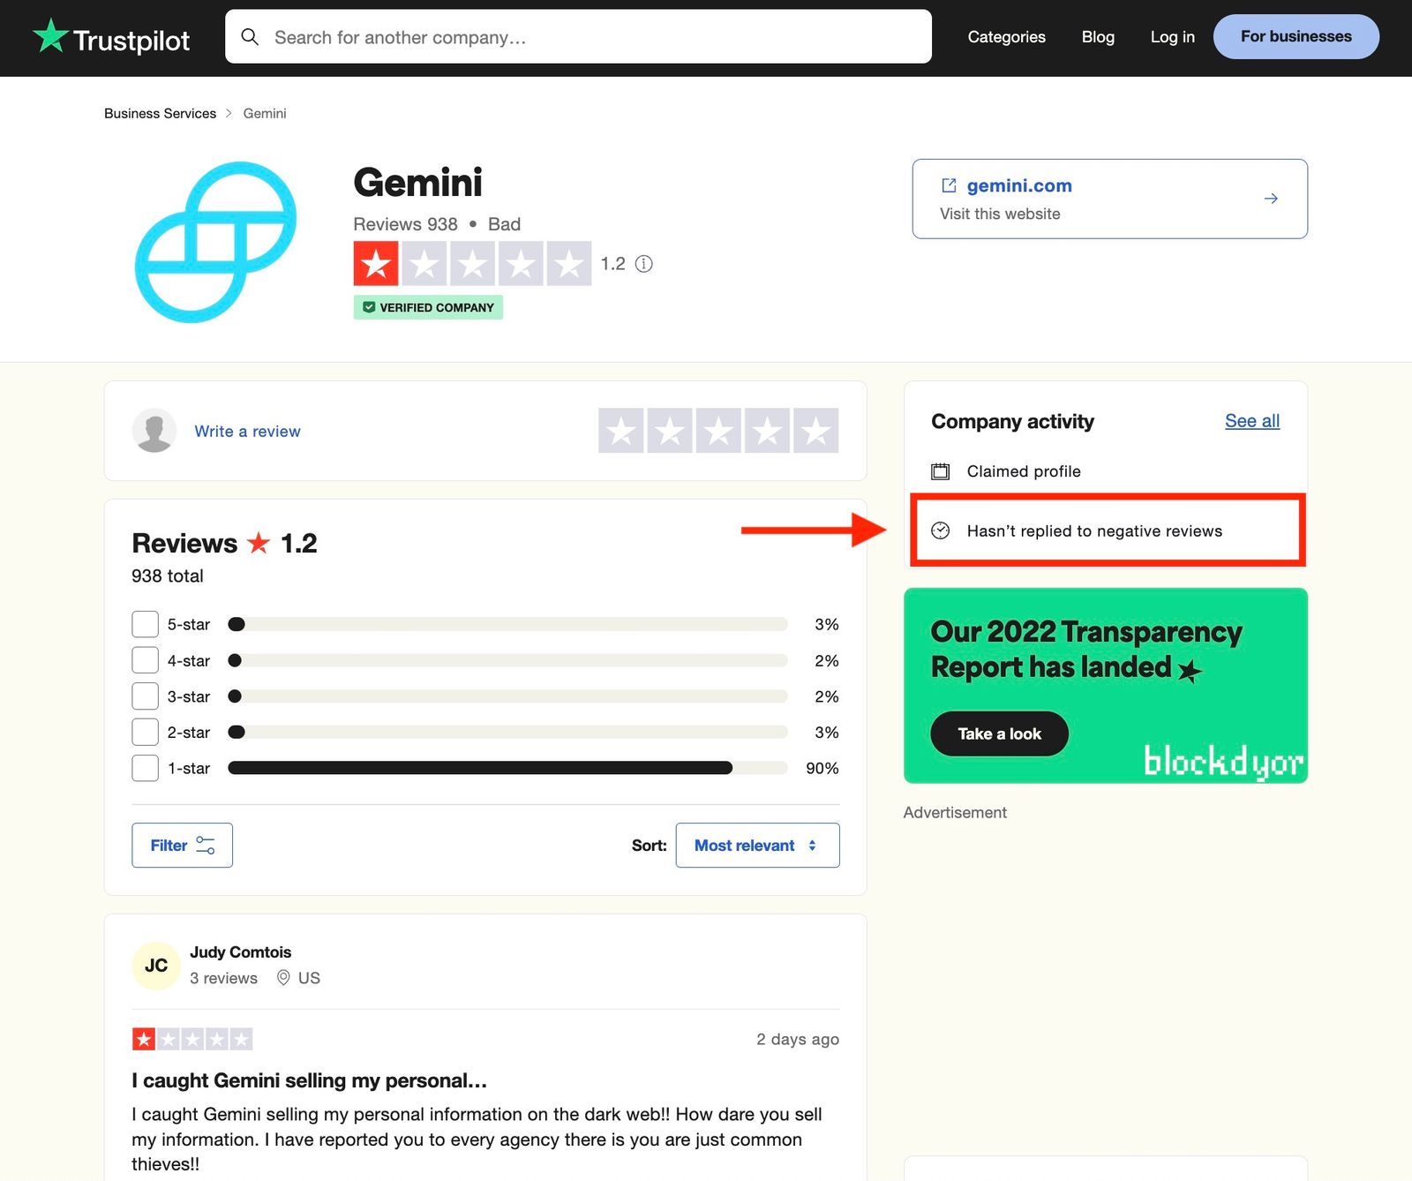Open the Categories menu
1412x1181 pixels.
(x=1006, y=37)
